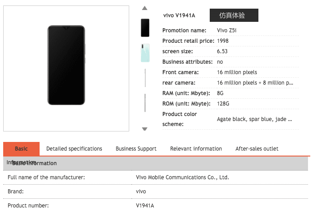
Task: Click the Vivo Z5i promotion name
Action: 227,30
